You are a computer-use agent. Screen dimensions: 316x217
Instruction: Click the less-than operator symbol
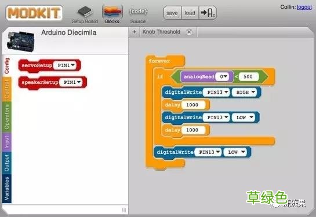236,76
